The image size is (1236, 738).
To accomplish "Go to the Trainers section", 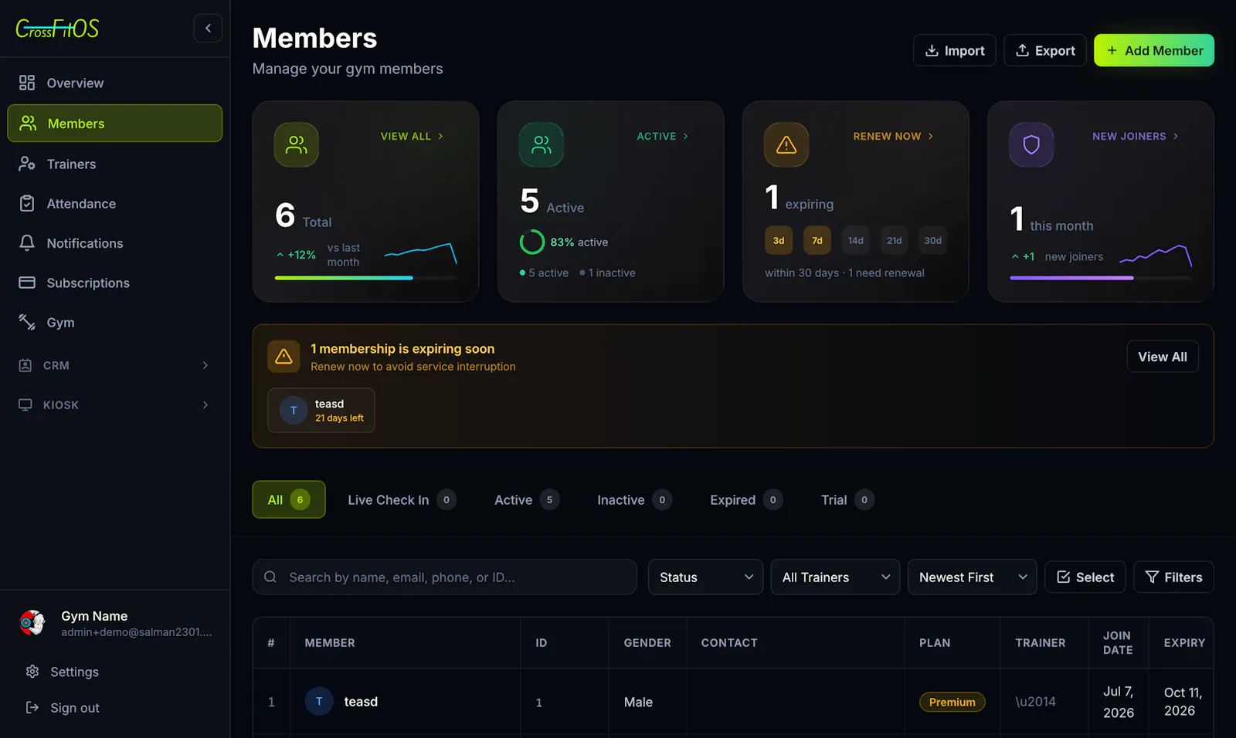I will click(115, 164).
